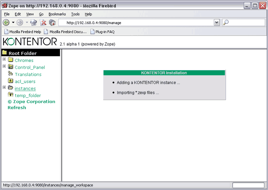268x190 pixels.
Task: Open the address bar history dropdown
Action: pyautogui.click(x=217, y=22)
